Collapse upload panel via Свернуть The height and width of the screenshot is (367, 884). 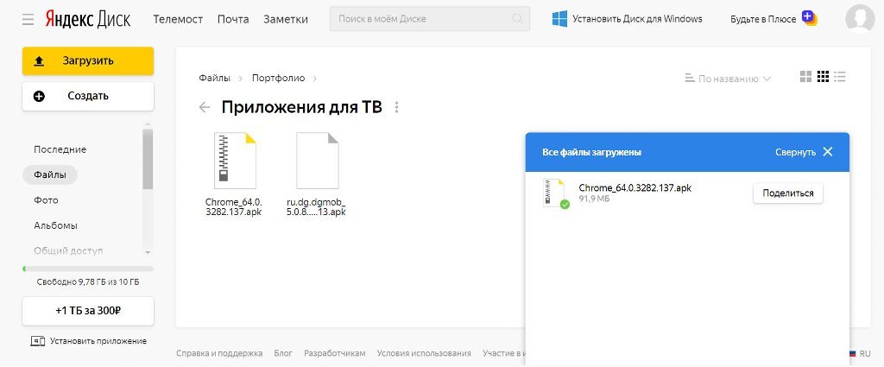[x=795, y=152]
